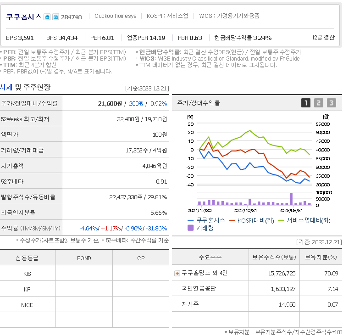The image size is (343, 336).
Task: Click the 52Weeks 최고/최저 value cell
Action: [116, 119]
